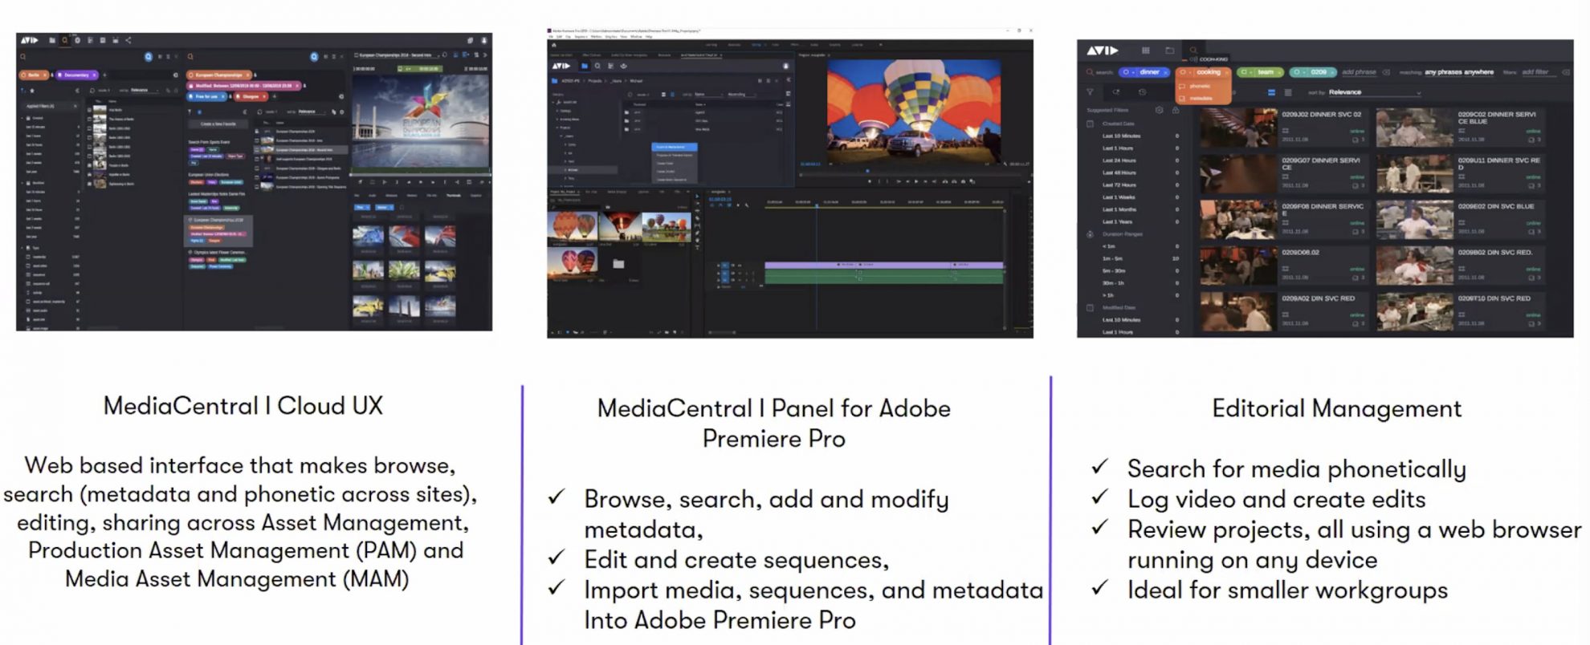Click play button in Premiere Program monitor
Screen dimensions: 1590x645
pos(916,181)
